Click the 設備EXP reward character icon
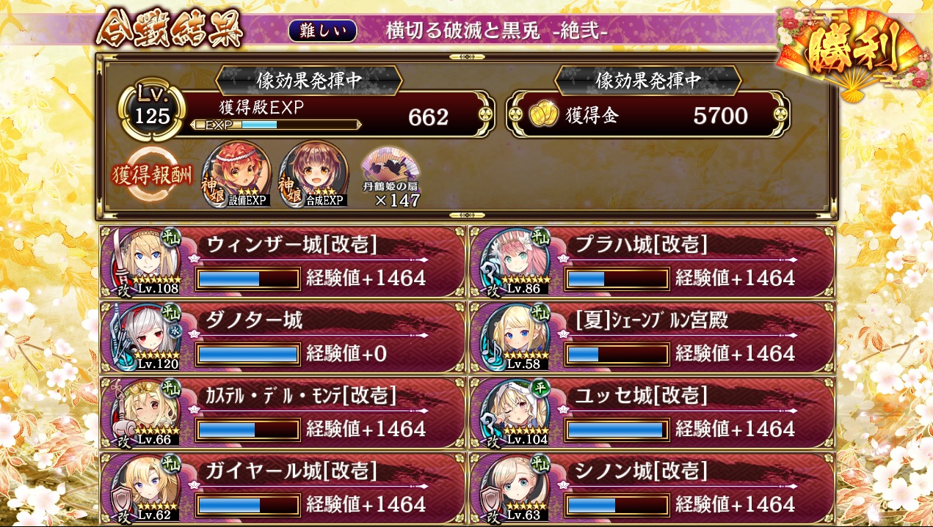 pyautogui.click(x=237, y=174)
